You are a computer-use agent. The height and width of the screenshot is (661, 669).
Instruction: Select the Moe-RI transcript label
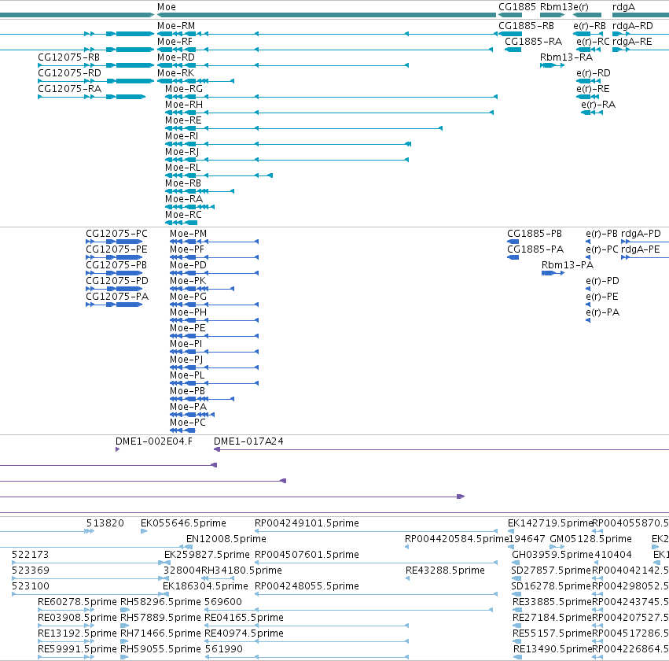tap(182, 137)
